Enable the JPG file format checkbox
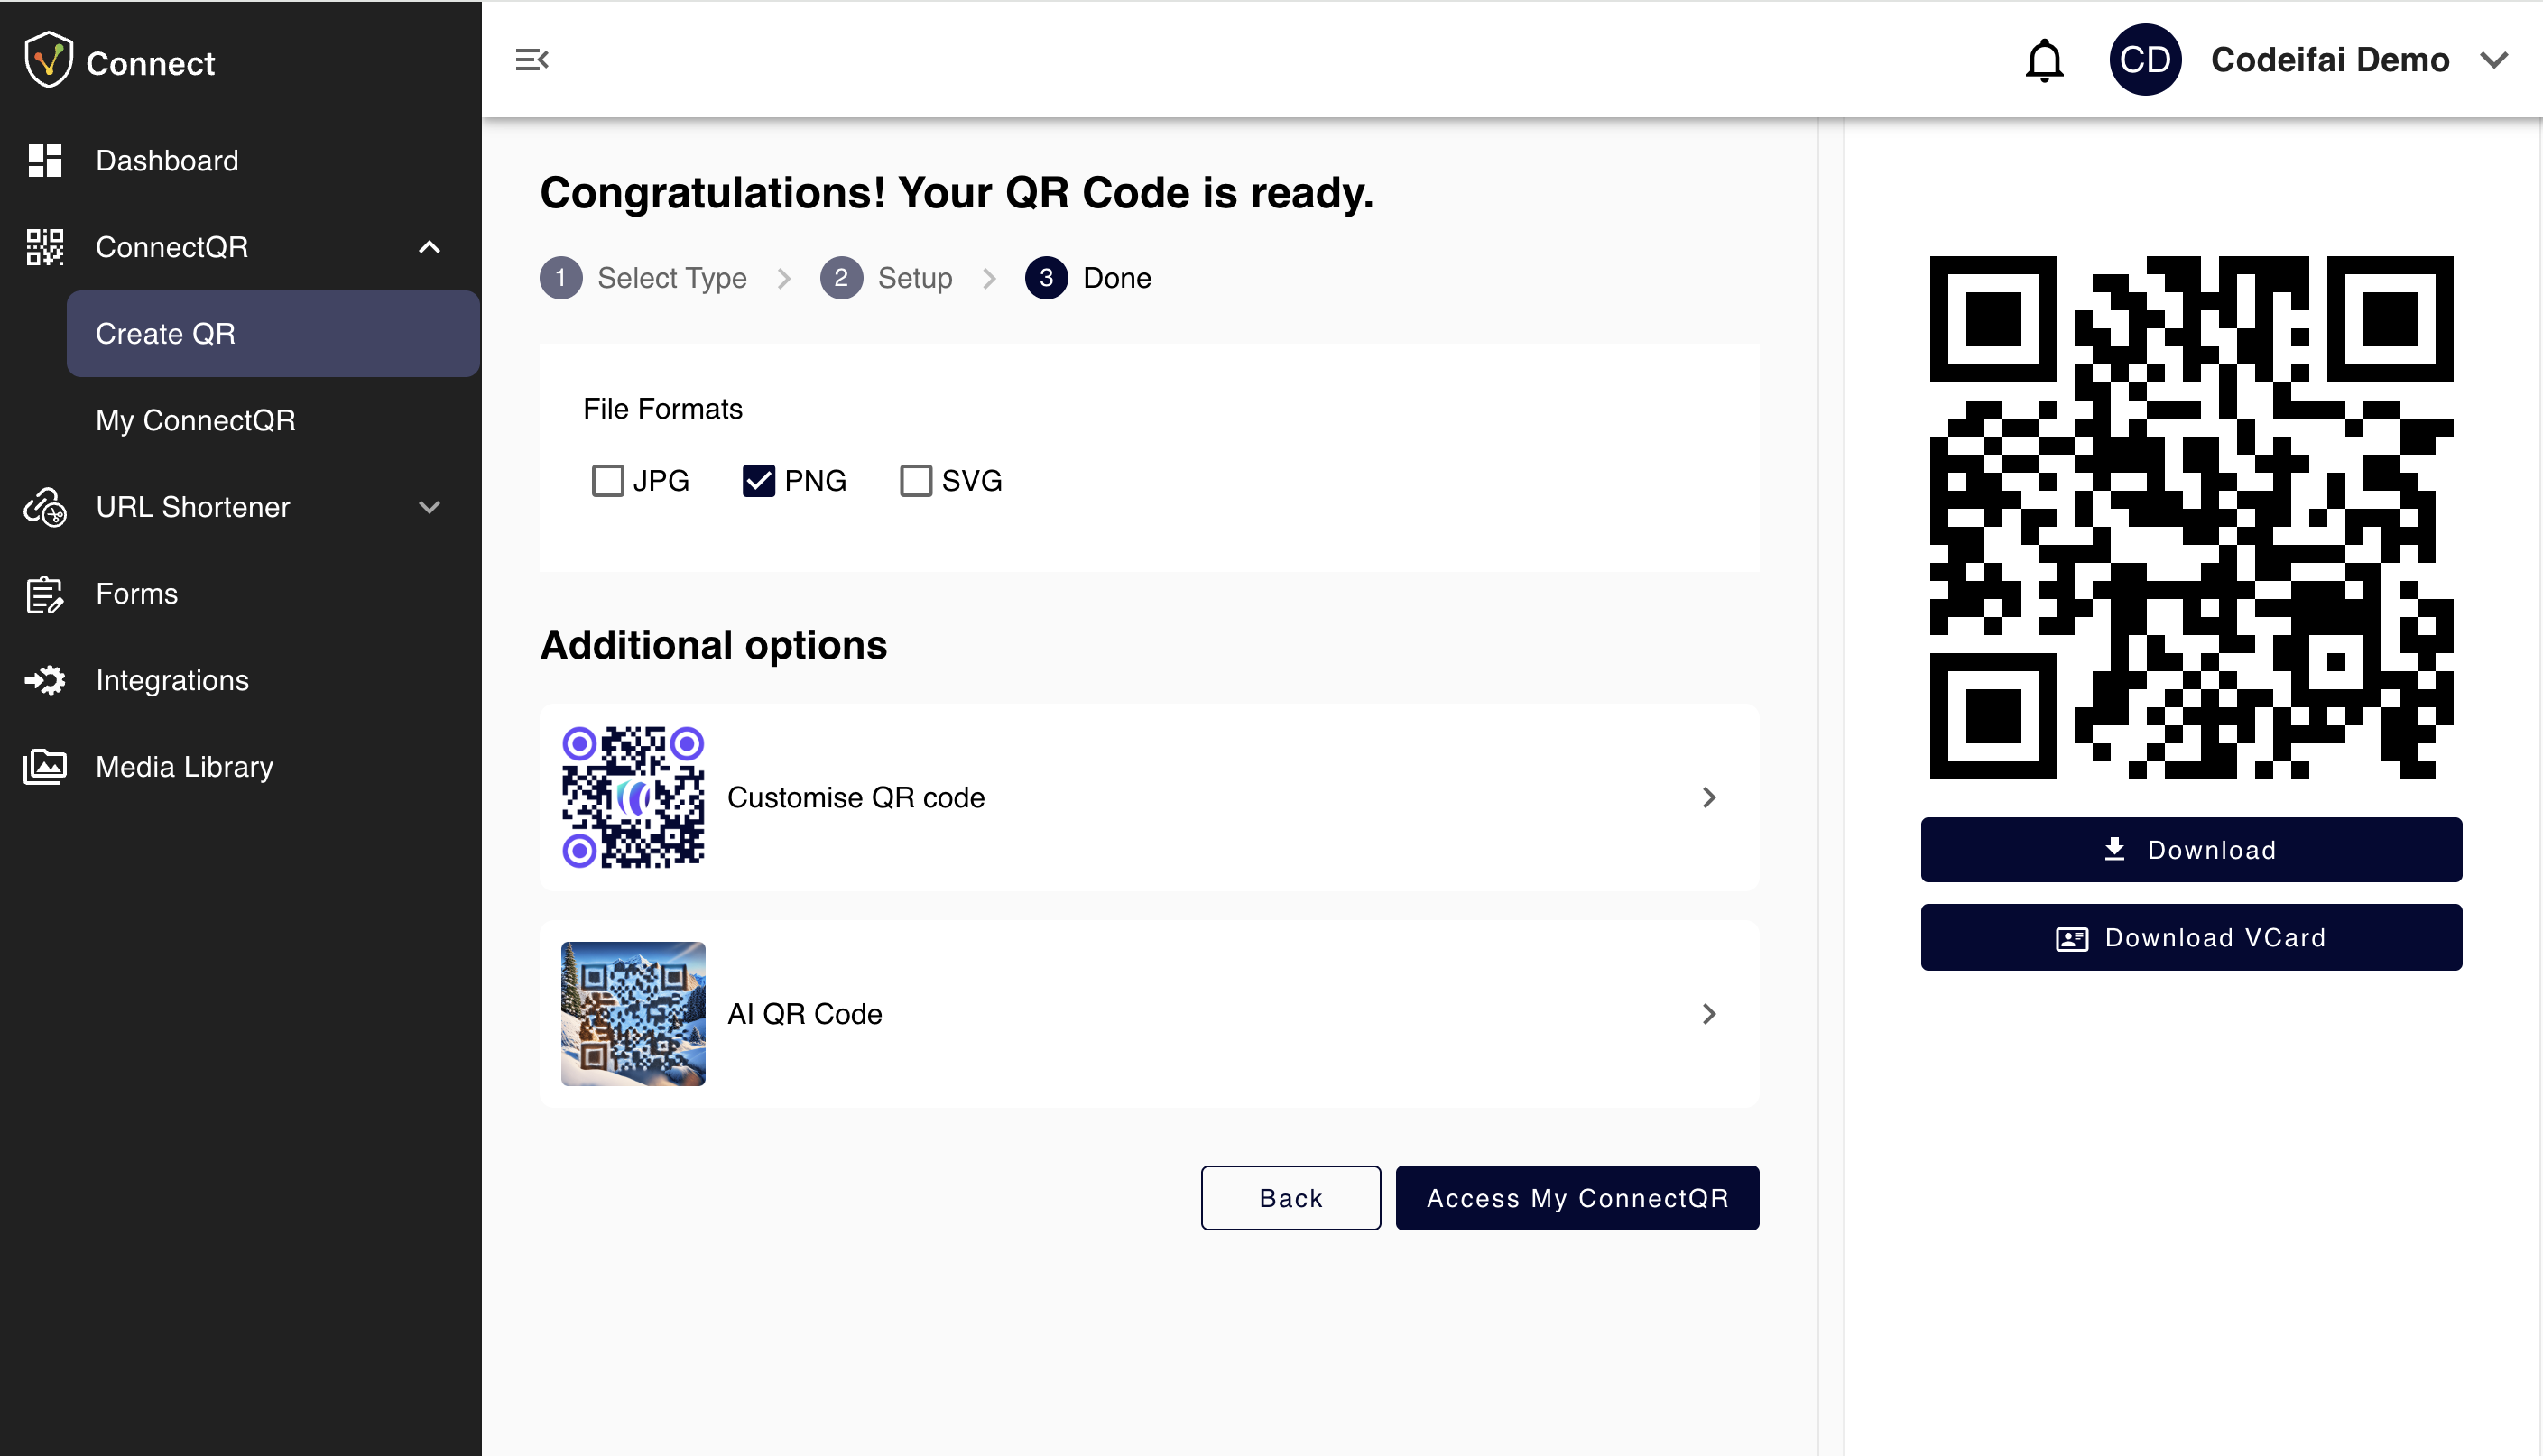2543x1456 pixels. coord(607,481)
